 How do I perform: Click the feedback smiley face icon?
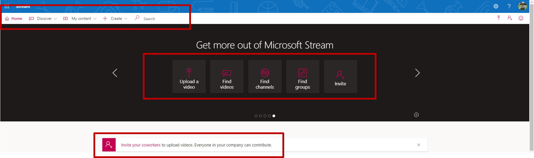pos(521,18)
